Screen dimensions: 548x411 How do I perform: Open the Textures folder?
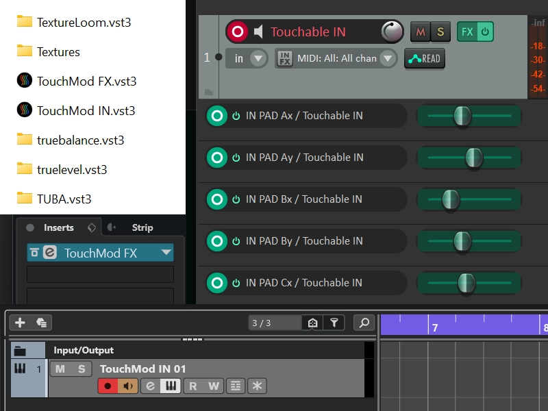48,52
